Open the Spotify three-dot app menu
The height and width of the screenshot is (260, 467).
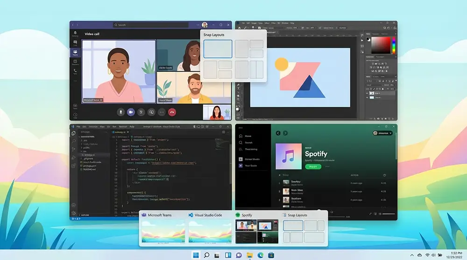(x=241, y=128)
